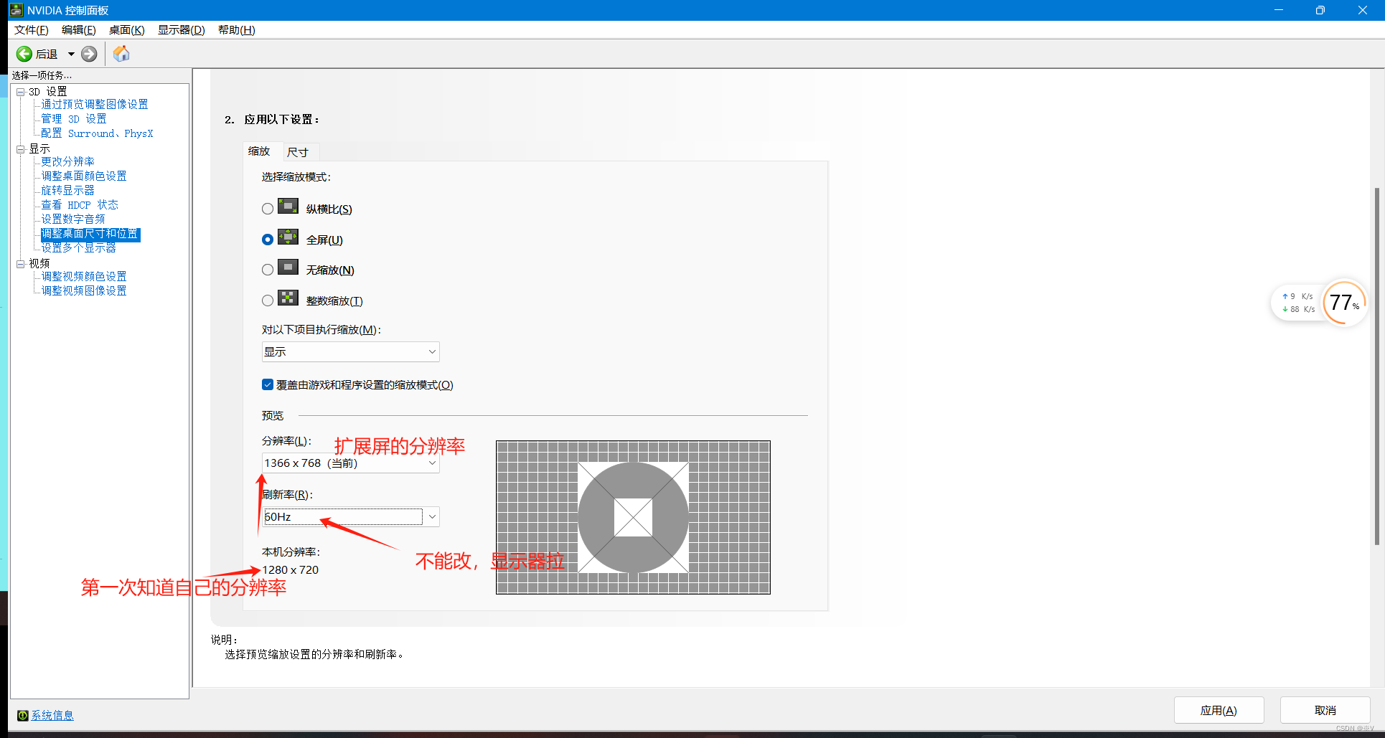The width and height of the screenshot is (1385, 738).
Task: Open the 桌面(K) menu
Action: (127, 30)
